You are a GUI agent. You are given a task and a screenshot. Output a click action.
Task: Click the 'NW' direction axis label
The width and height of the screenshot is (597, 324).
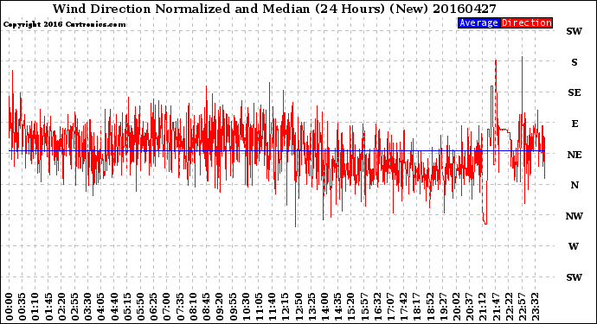coord(575,216)
